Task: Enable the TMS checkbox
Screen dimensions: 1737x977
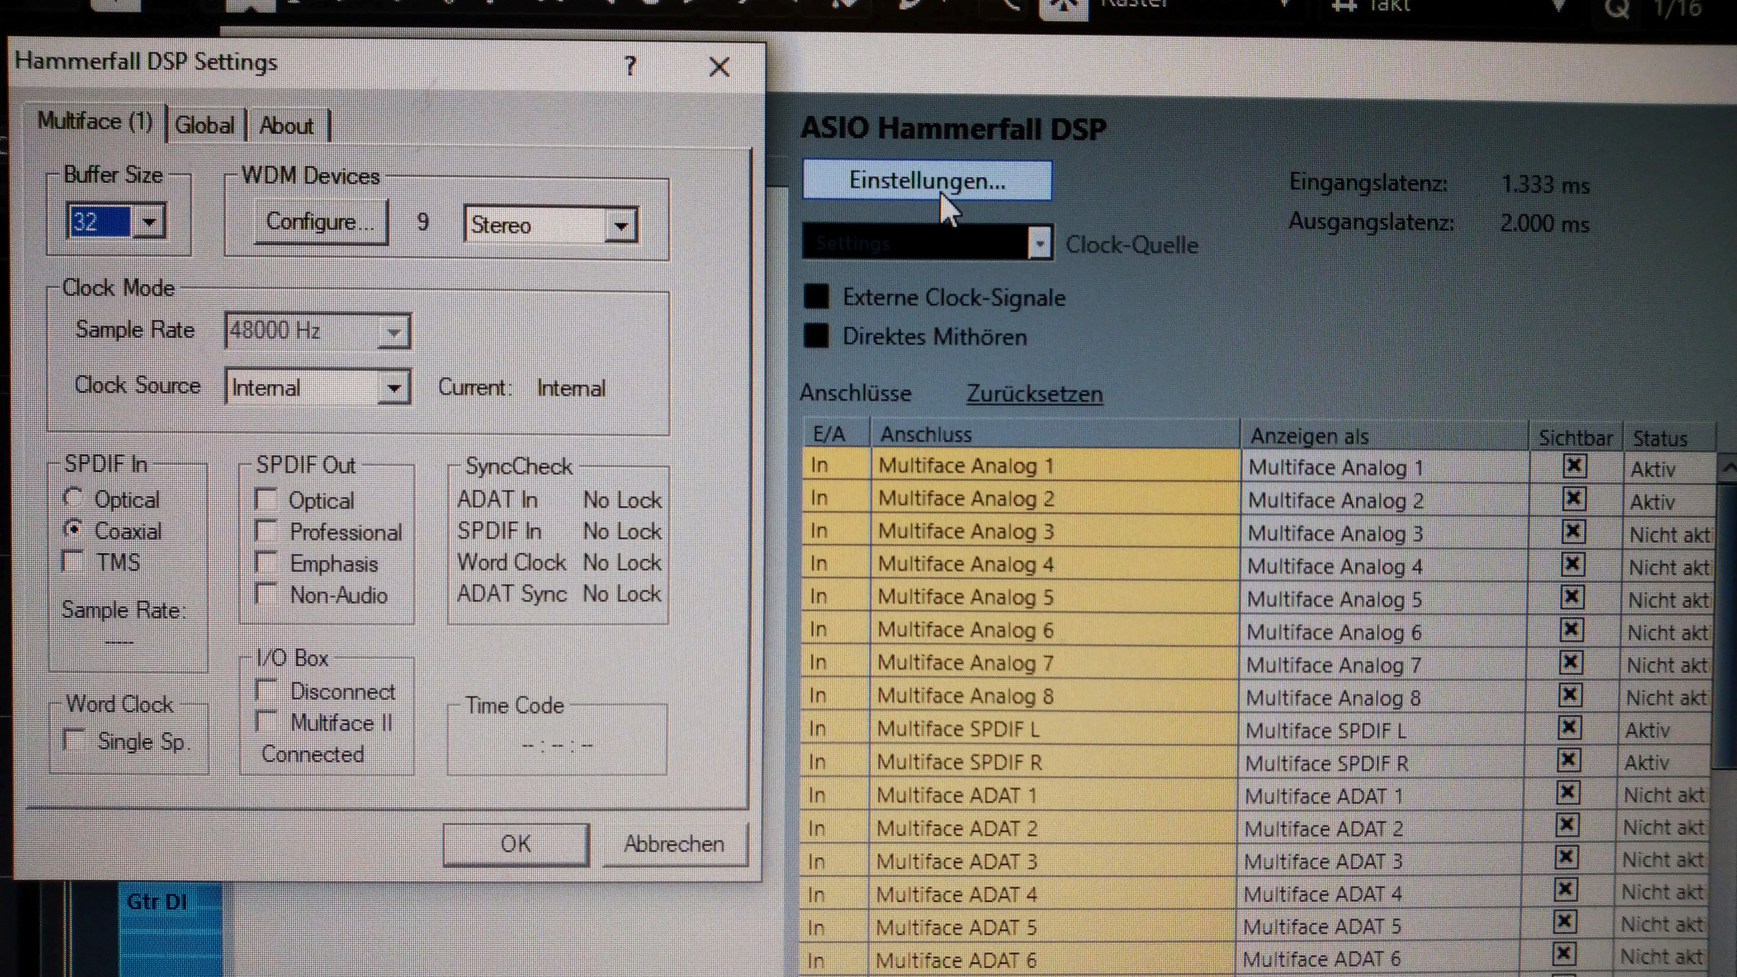Action: 73,561
